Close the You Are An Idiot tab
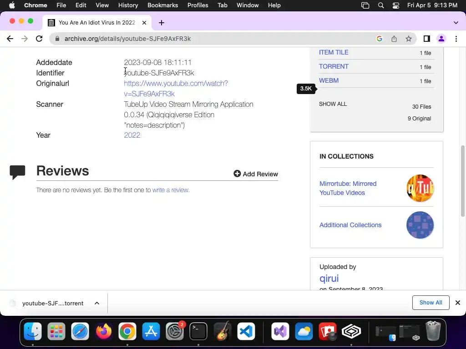 [144, 23]
